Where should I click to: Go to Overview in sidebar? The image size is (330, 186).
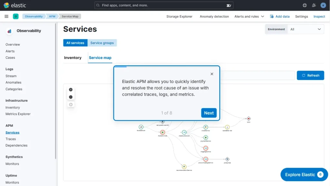pyautogui.click(x=13, y=44)
